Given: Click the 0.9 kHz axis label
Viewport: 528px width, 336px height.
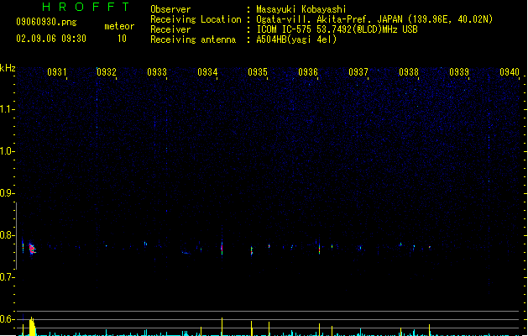Looking at the screenshot, I should tap(7, 193).
